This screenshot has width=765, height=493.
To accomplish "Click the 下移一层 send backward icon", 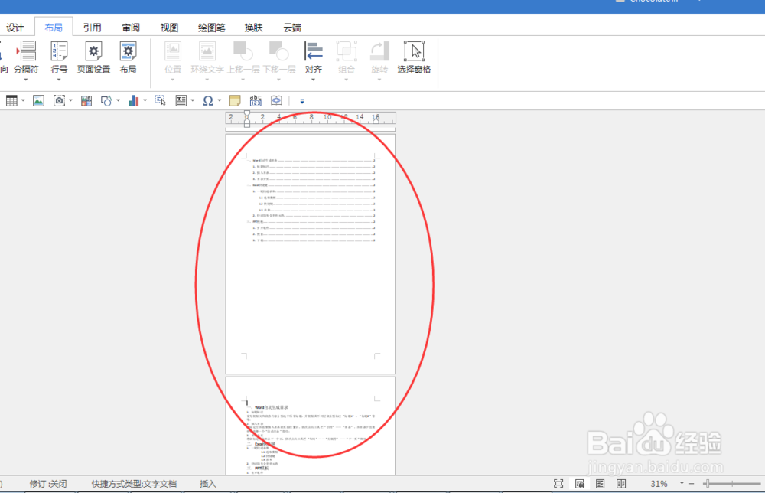I will [279, 51].
